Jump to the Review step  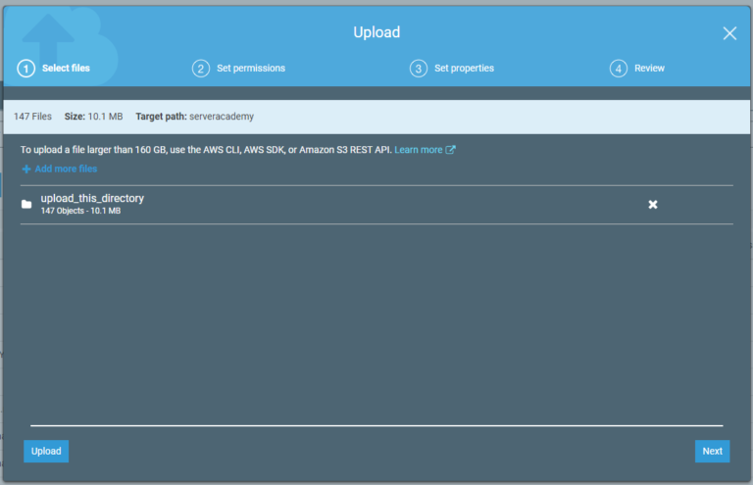(x=649, y=69)
